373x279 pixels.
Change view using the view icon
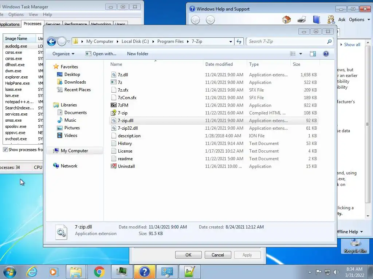point(292,54)
